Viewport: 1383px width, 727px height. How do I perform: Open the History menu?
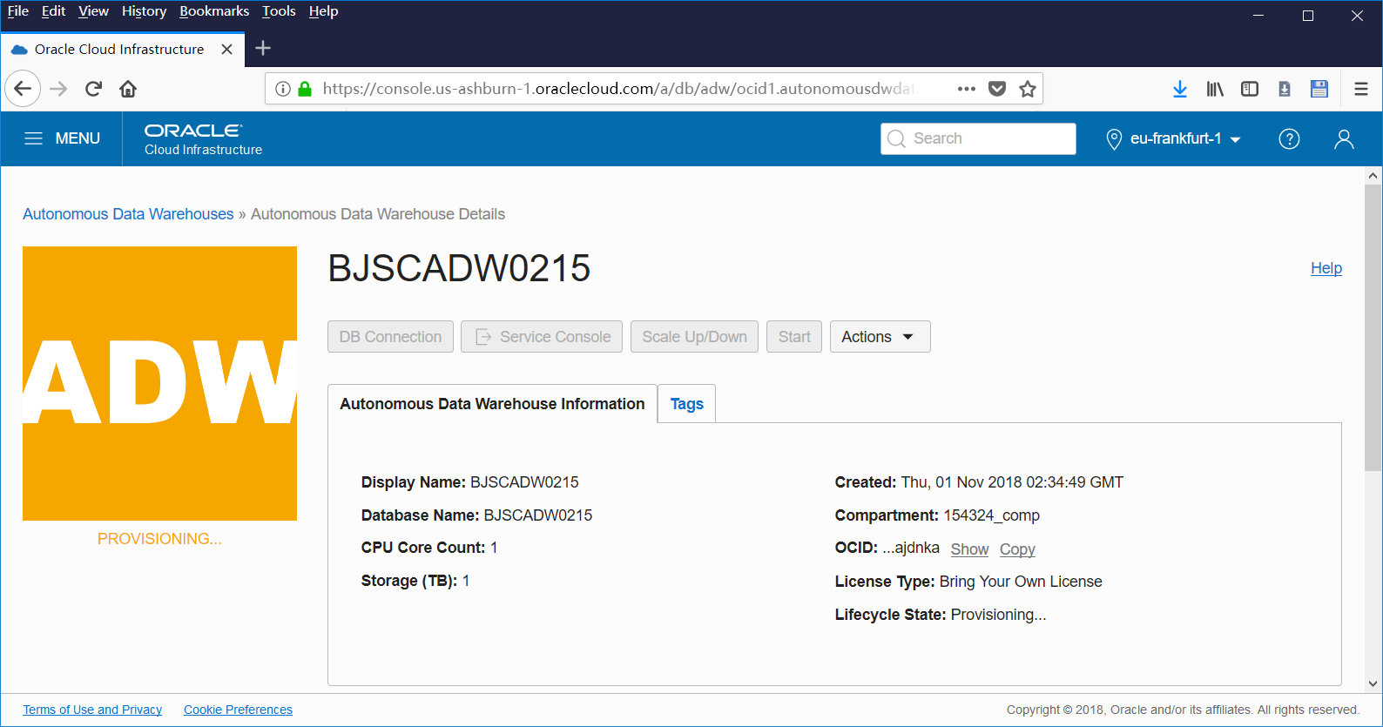pyautogui.click(x=144, y=11)
